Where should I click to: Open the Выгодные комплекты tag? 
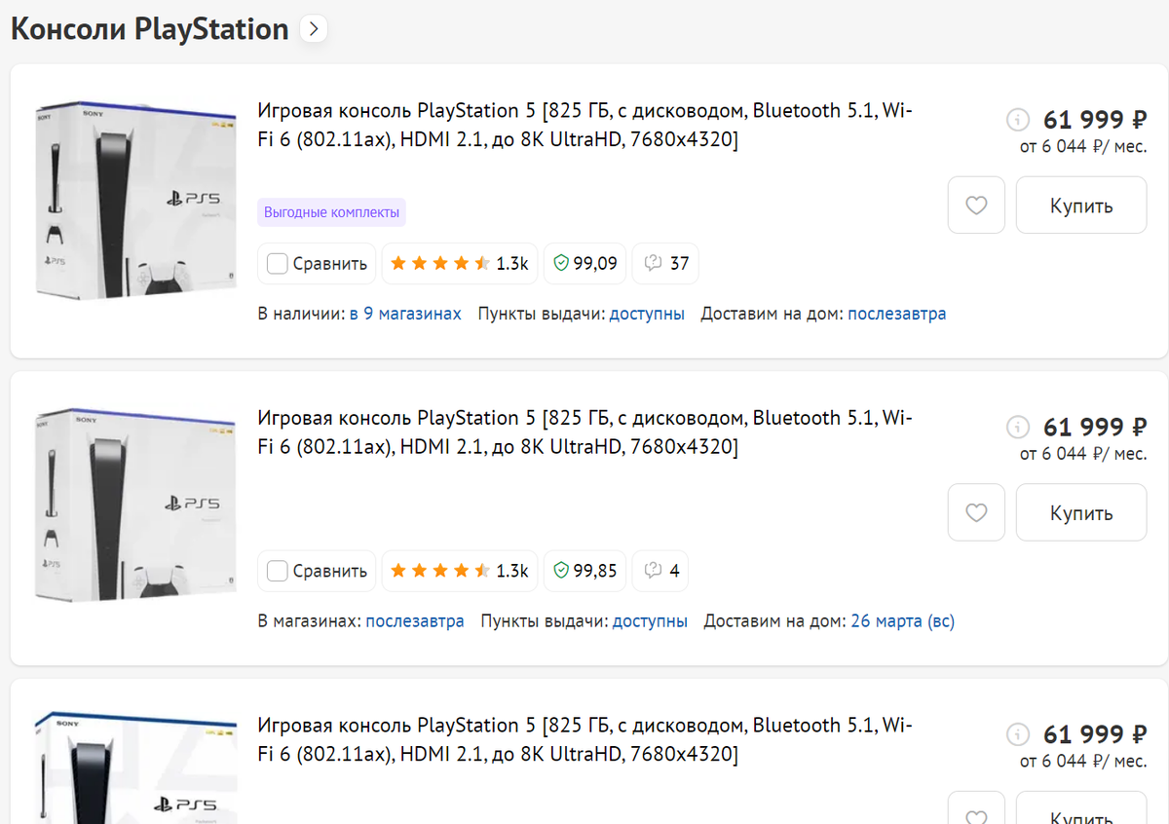coord(331,212)
